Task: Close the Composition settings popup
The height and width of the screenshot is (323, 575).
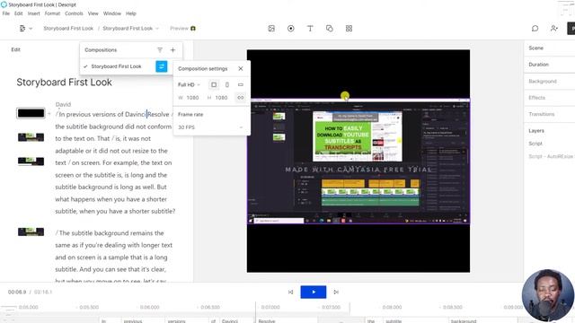Action: (241, 68)
